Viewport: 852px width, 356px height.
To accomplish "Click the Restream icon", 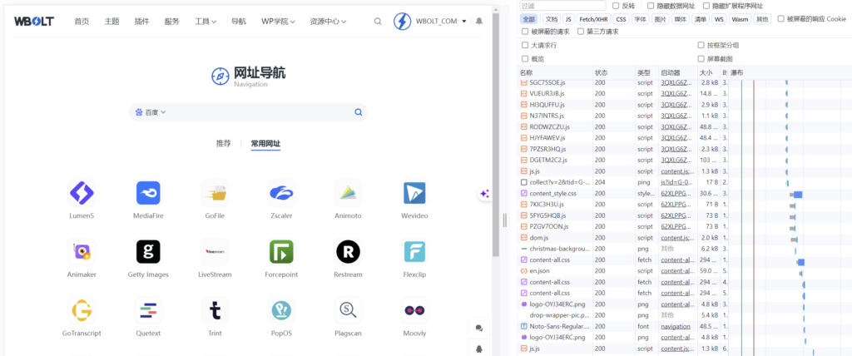I will 348,251.
